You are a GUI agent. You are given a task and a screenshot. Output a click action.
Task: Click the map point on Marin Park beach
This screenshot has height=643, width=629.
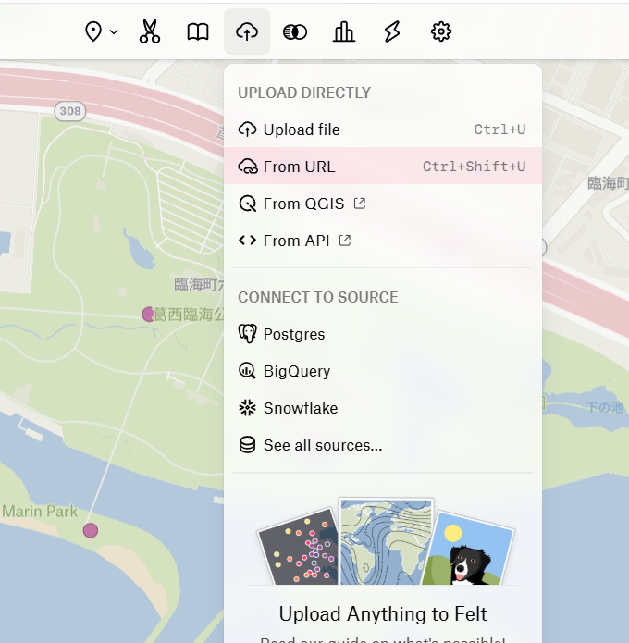pos(91,530)
